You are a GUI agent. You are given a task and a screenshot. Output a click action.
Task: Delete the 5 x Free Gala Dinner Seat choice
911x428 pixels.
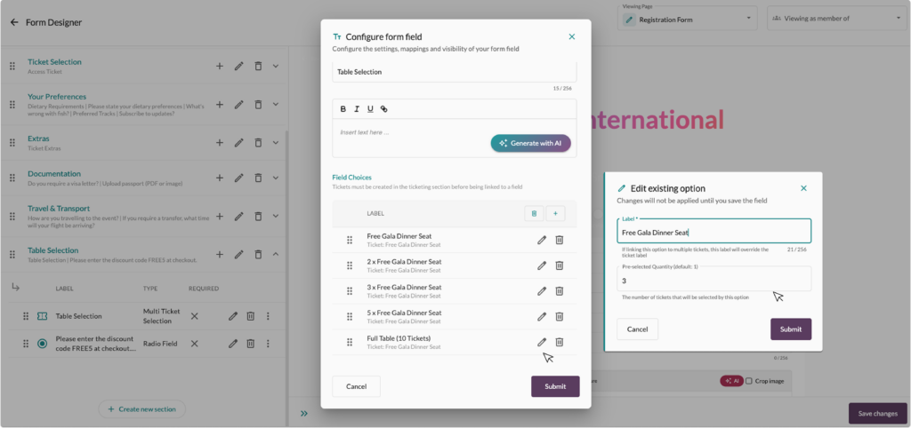[x=560, y=316]
